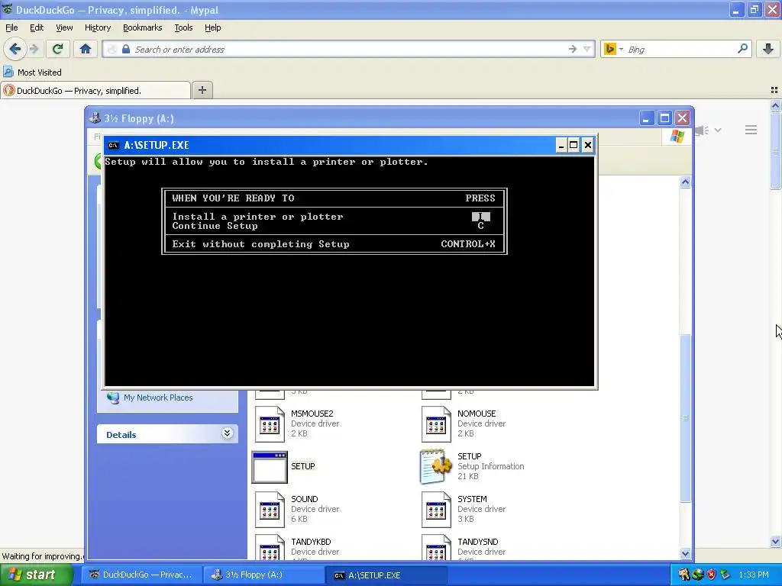This screenshot has height=586, width=782.
Task: Click the browser page scrollbar up arrow
Action: (x=776, y=105)
